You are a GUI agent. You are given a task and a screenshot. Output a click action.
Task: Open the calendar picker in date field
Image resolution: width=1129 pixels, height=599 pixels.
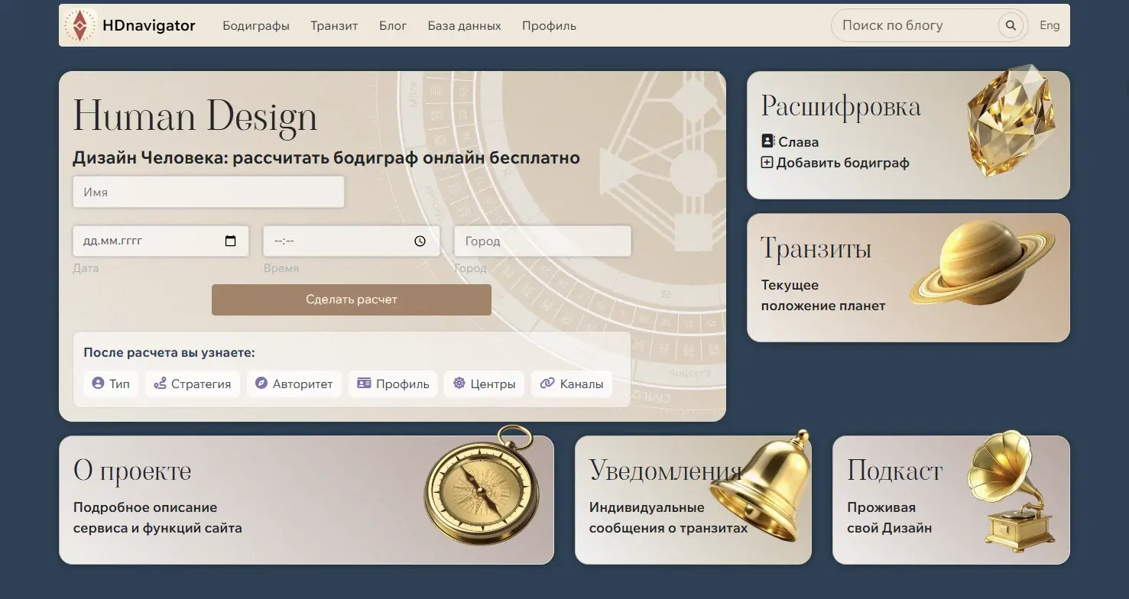[231, 241]
